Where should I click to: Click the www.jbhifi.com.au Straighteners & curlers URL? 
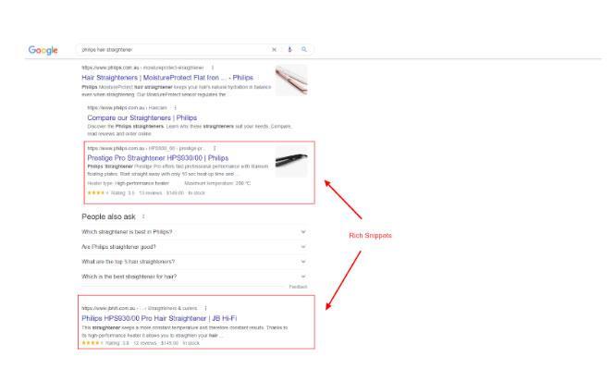140,308
